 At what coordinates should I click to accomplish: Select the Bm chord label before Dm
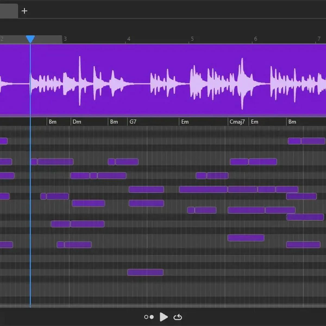(x=52, y=122)
